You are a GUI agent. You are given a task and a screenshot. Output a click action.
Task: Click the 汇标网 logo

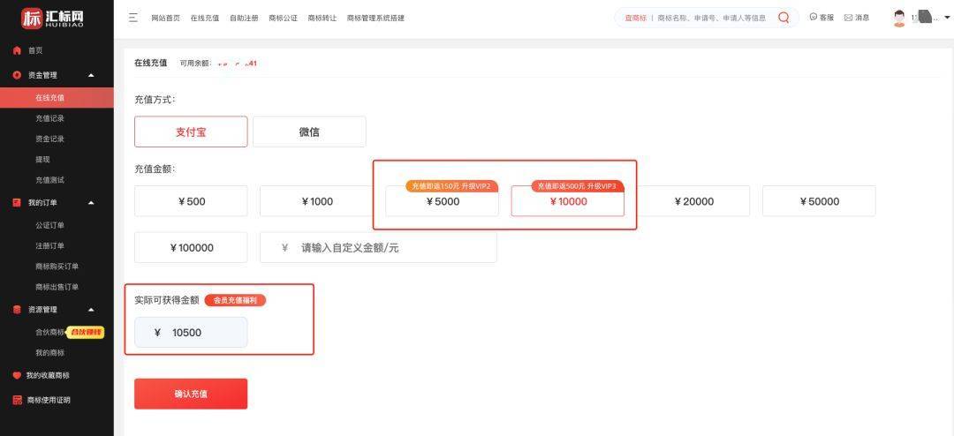pyautogui.click(x=52, y=19)
